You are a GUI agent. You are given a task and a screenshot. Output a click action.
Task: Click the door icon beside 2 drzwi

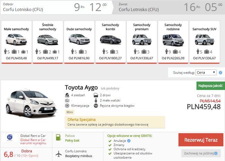coord(96,95)
